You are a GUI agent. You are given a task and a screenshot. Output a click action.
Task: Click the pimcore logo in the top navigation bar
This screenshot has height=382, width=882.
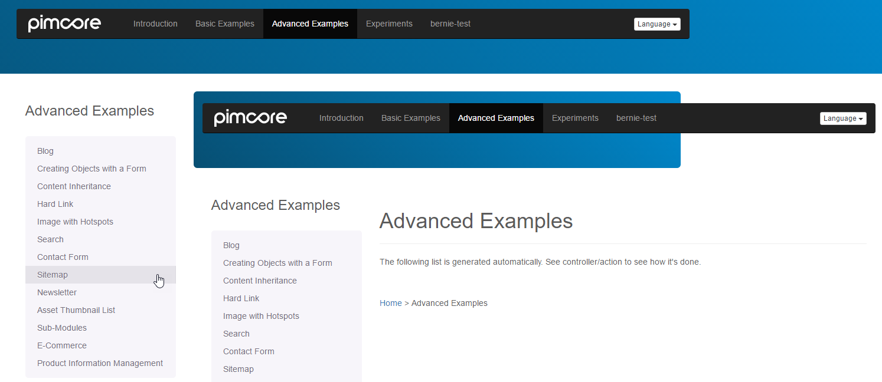point(64,24)
